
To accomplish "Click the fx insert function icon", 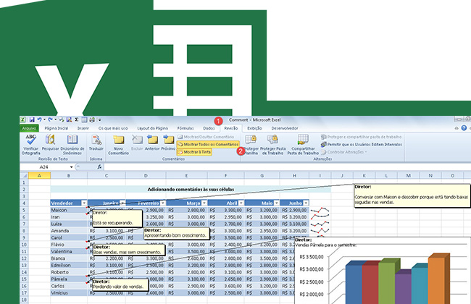I will [99, 167].
